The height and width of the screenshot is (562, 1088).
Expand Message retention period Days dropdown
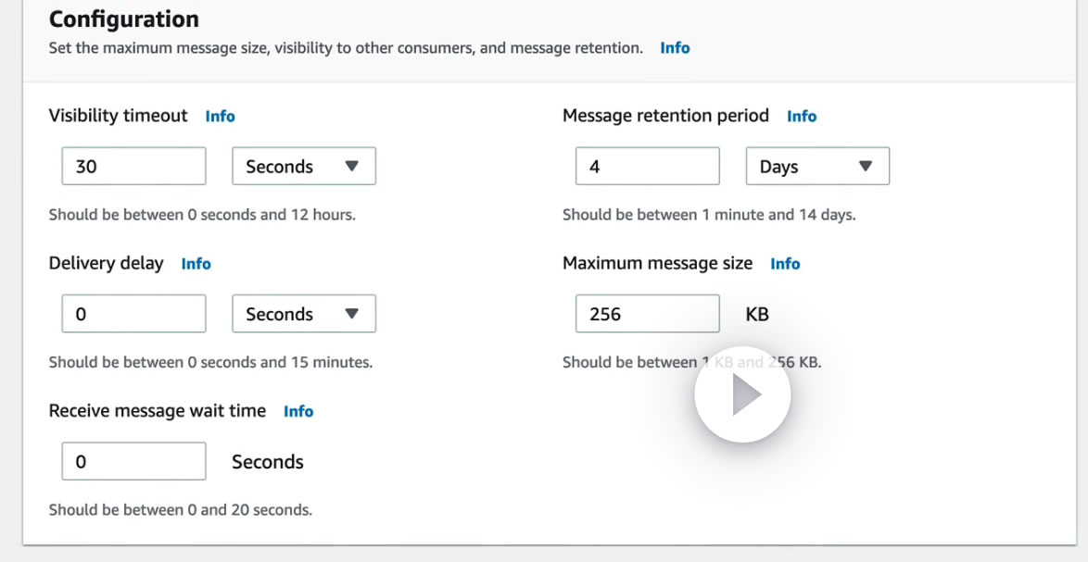click(816, 167)
